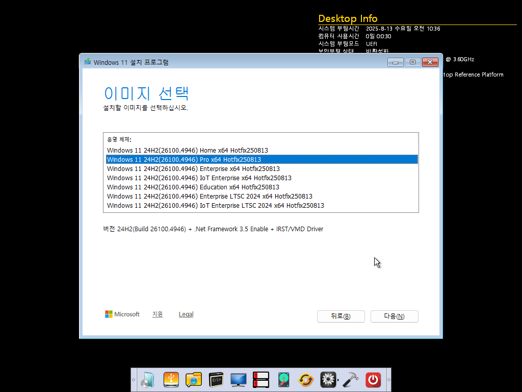Screen dimensions: 522x392
Task: Select Enterprise LTSC 2024 x64 entry
Action: pyautogui.click(x=262, y=196)
